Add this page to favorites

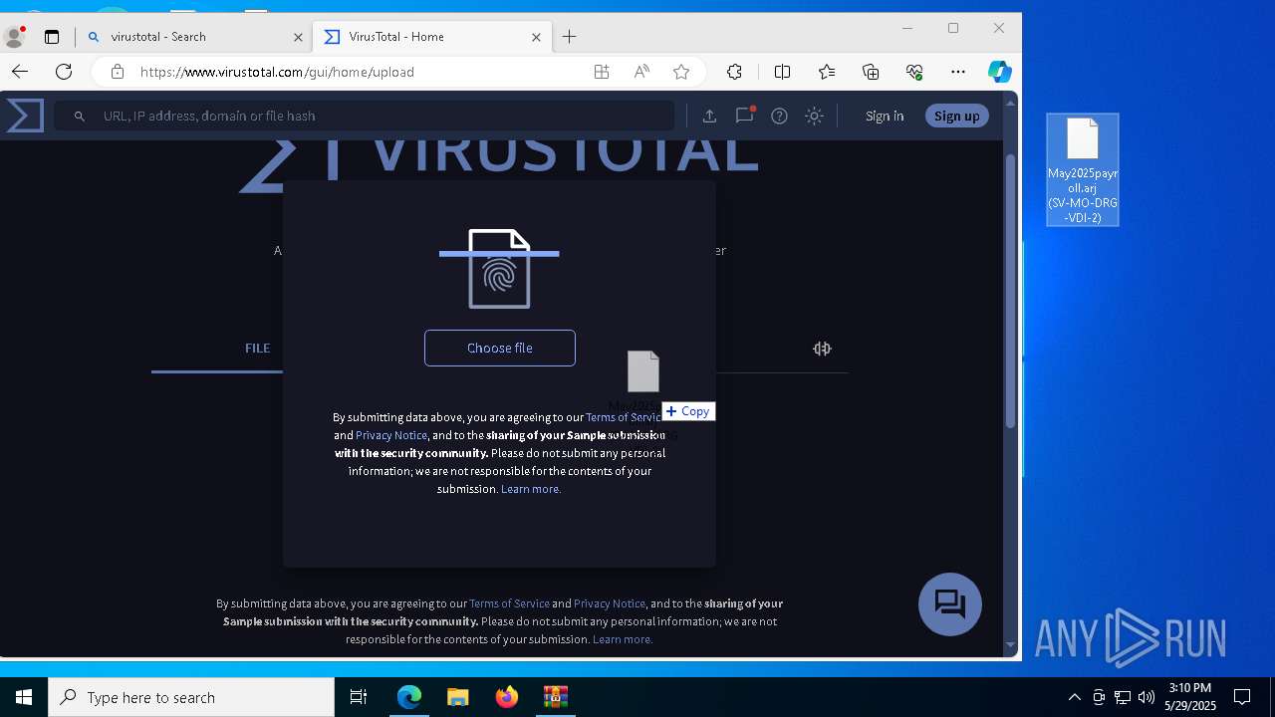click(x=681, y=72)
